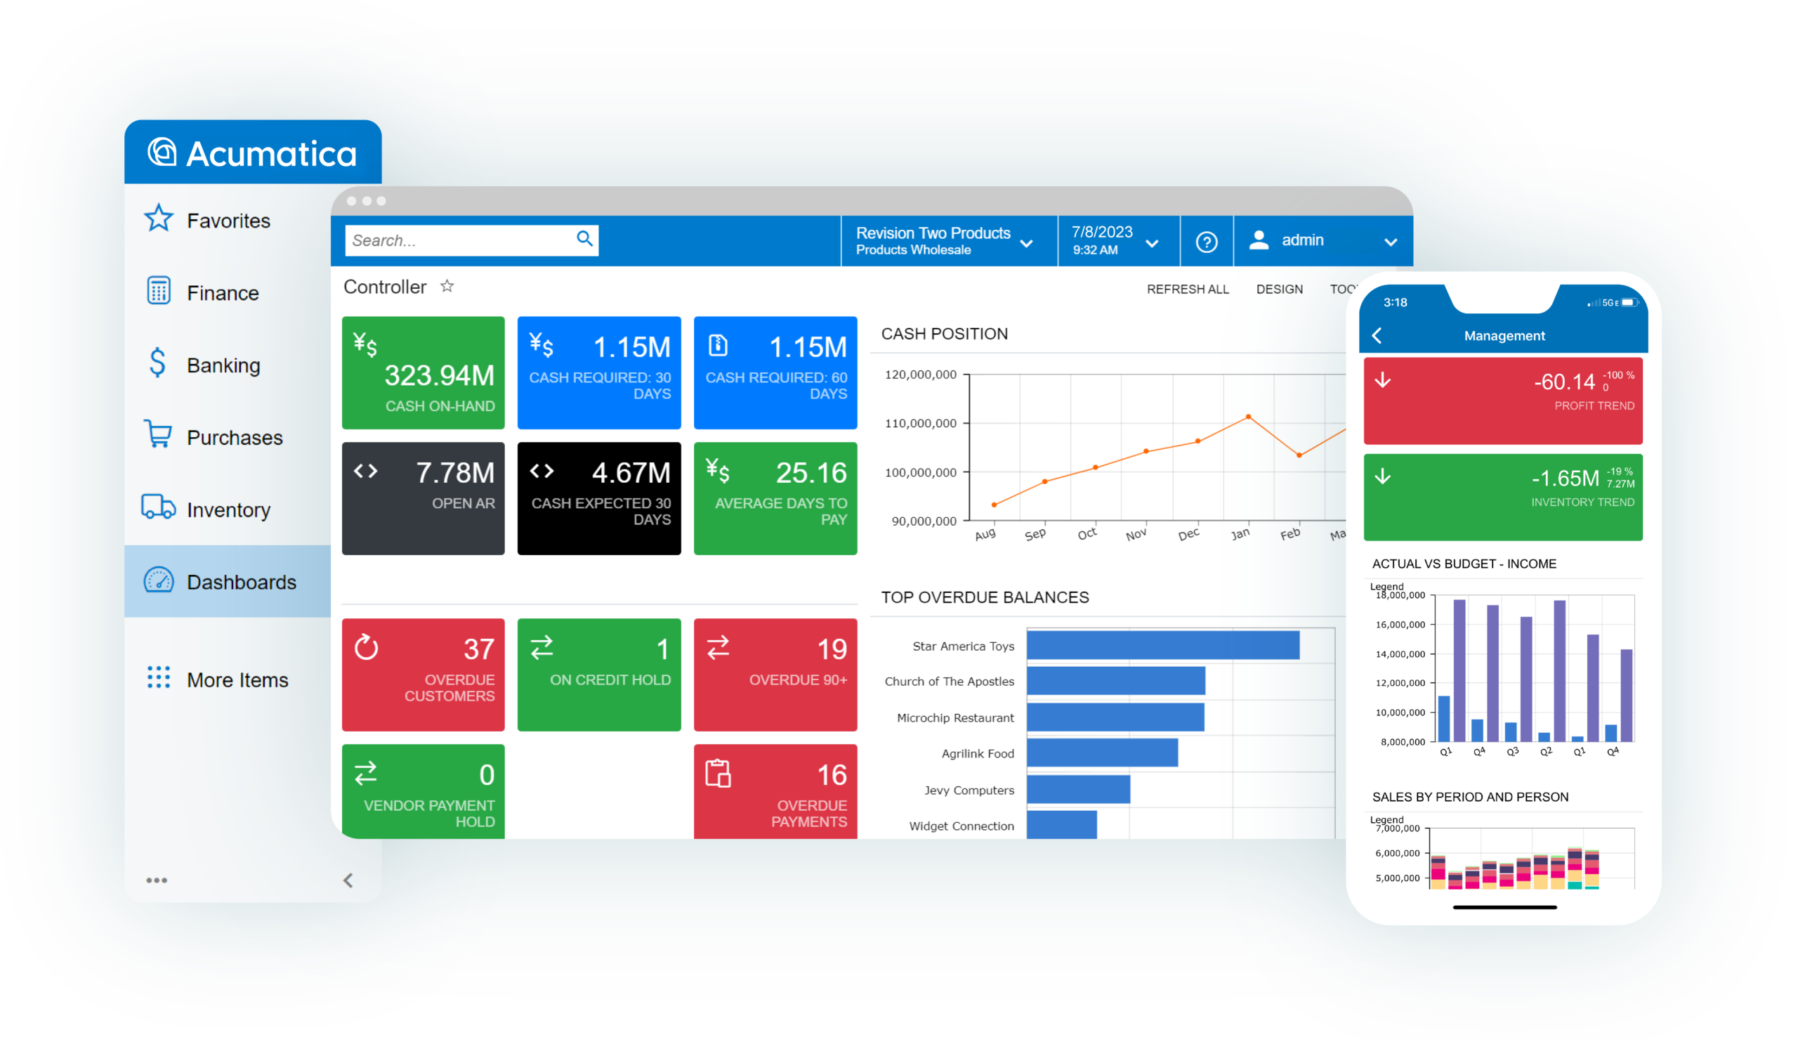Toggle the Controller favorite star

tap(447, 286)
